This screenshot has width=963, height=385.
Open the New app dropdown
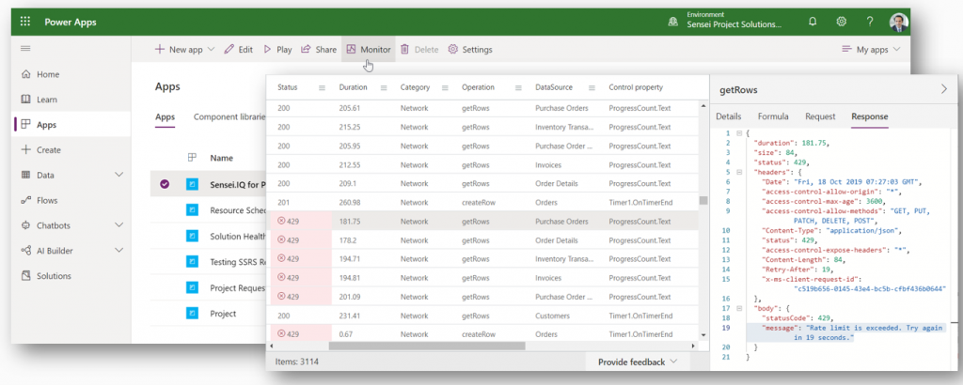click(184, 50)
